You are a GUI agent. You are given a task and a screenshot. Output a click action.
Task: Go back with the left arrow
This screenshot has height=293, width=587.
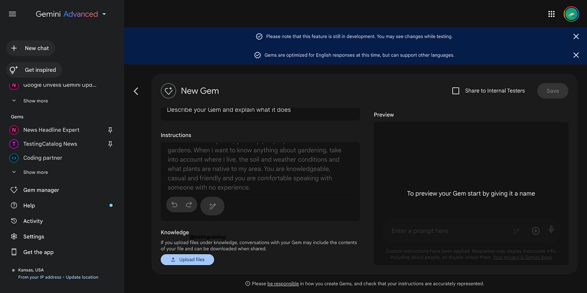[136, 91]
